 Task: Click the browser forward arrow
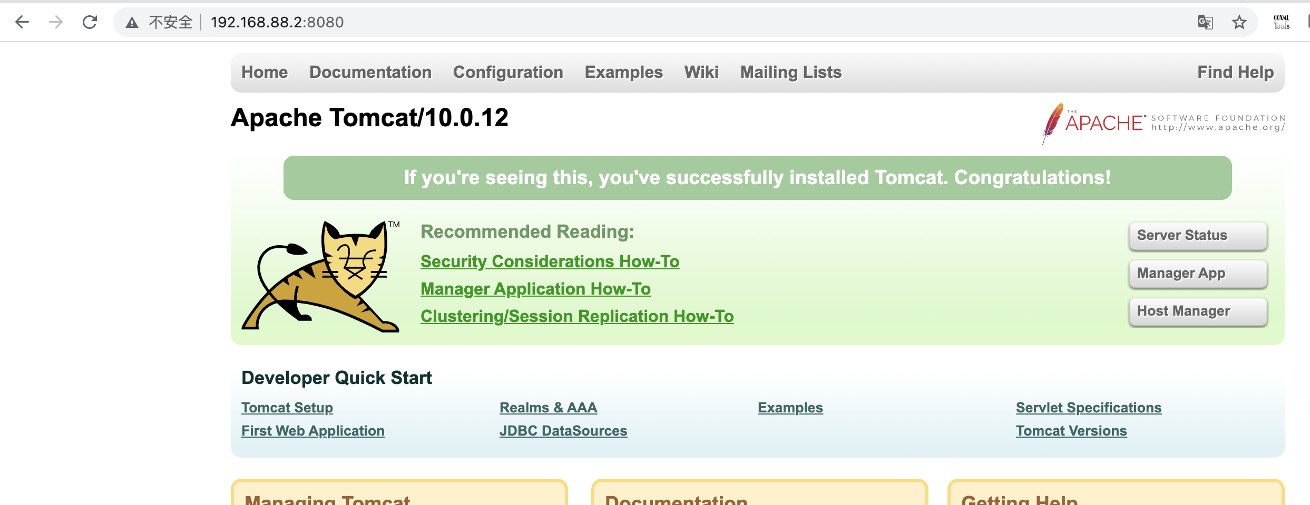coord(56,22)
